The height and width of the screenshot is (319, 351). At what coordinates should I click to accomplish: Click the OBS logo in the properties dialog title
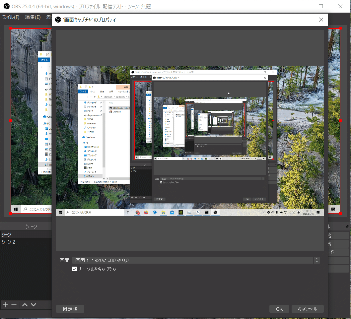pyautogui.click(x=58, y=20)
